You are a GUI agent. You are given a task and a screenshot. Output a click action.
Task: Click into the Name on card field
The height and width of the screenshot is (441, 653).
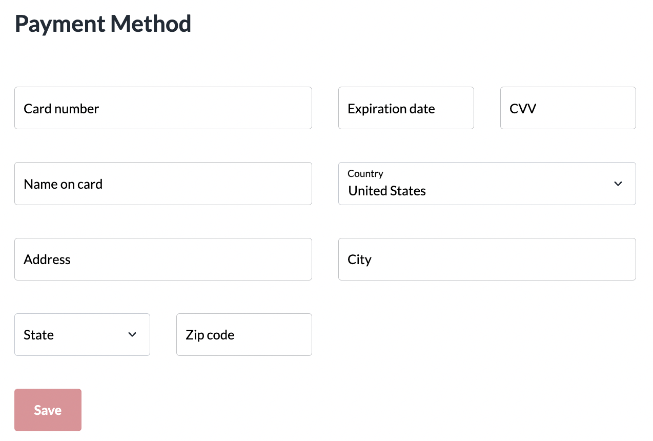point(163,184)
